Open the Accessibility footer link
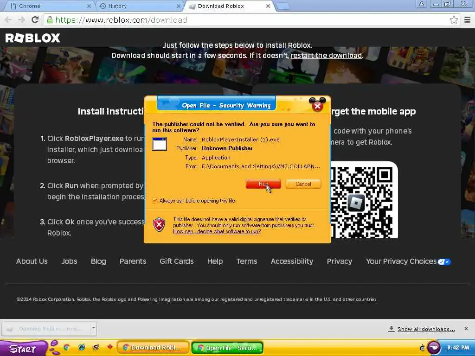The width and height of the screenshot is (475, 356). pyautogui.click(x=292, y=261)
